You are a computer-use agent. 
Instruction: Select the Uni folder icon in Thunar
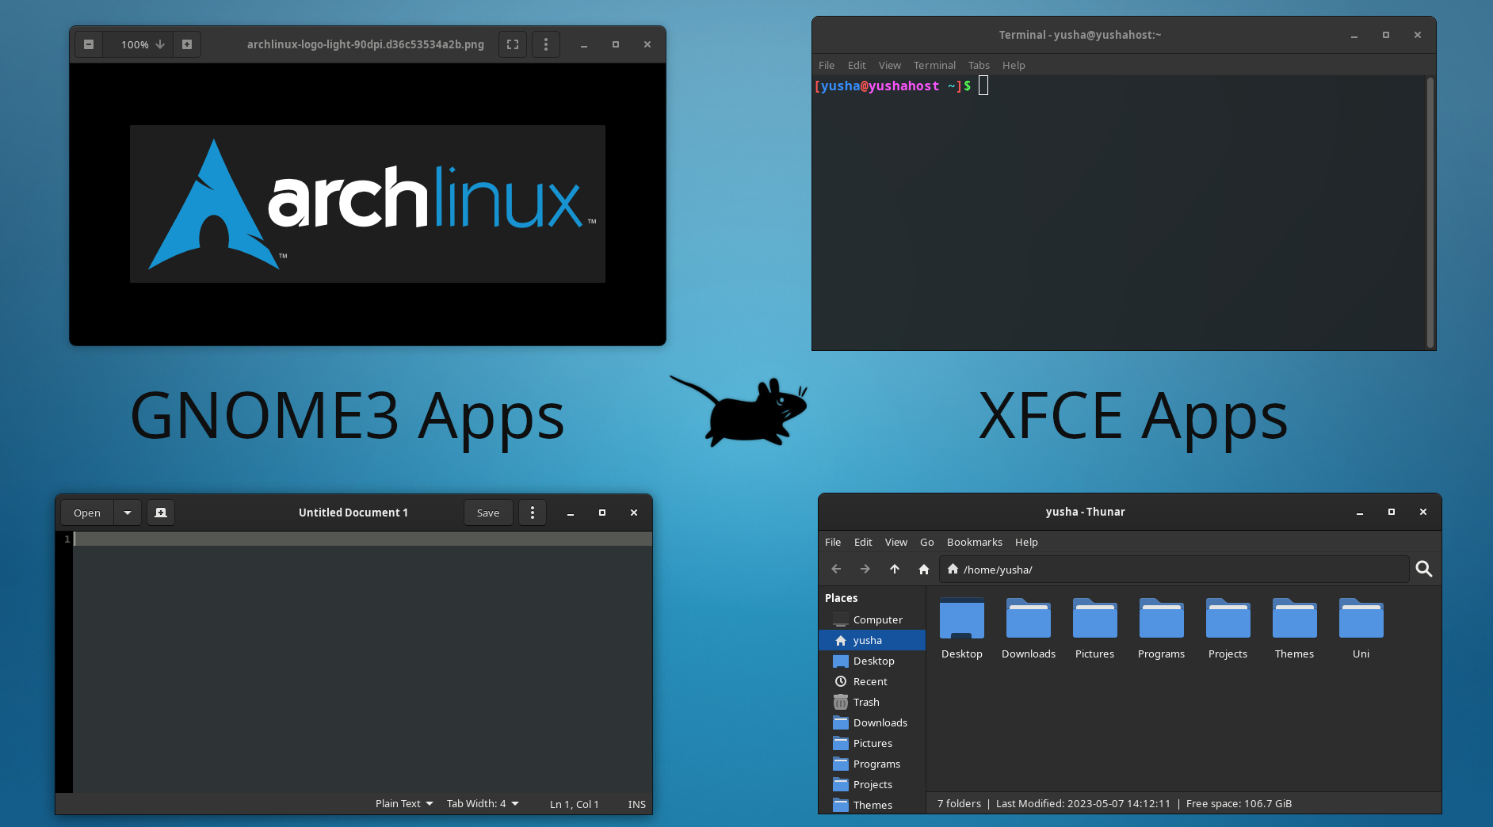(1361, 619)
